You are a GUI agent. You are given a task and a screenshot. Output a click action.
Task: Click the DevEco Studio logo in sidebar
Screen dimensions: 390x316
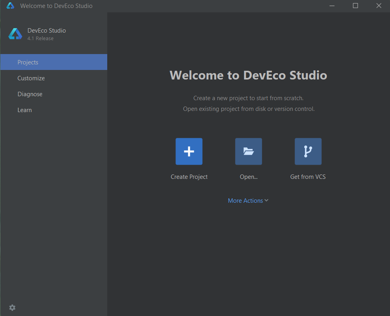[x=15, y=34]
